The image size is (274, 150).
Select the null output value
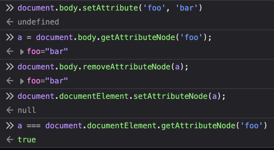tap(27, 110)
